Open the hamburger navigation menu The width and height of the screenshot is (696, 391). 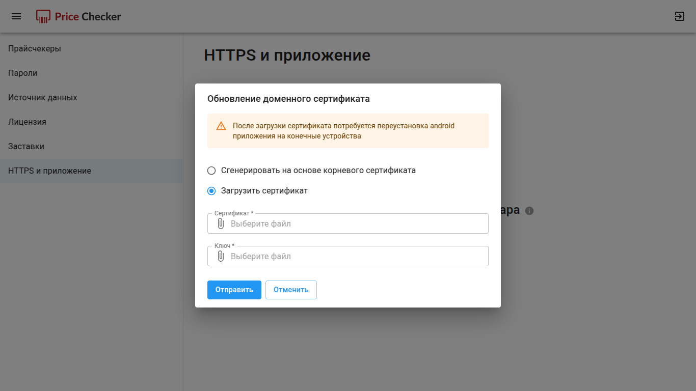tap(16, 16)
